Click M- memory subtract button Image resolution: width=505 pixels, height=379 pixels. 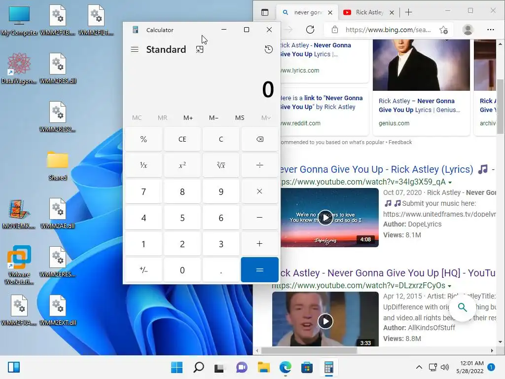[x=214, y=117]
